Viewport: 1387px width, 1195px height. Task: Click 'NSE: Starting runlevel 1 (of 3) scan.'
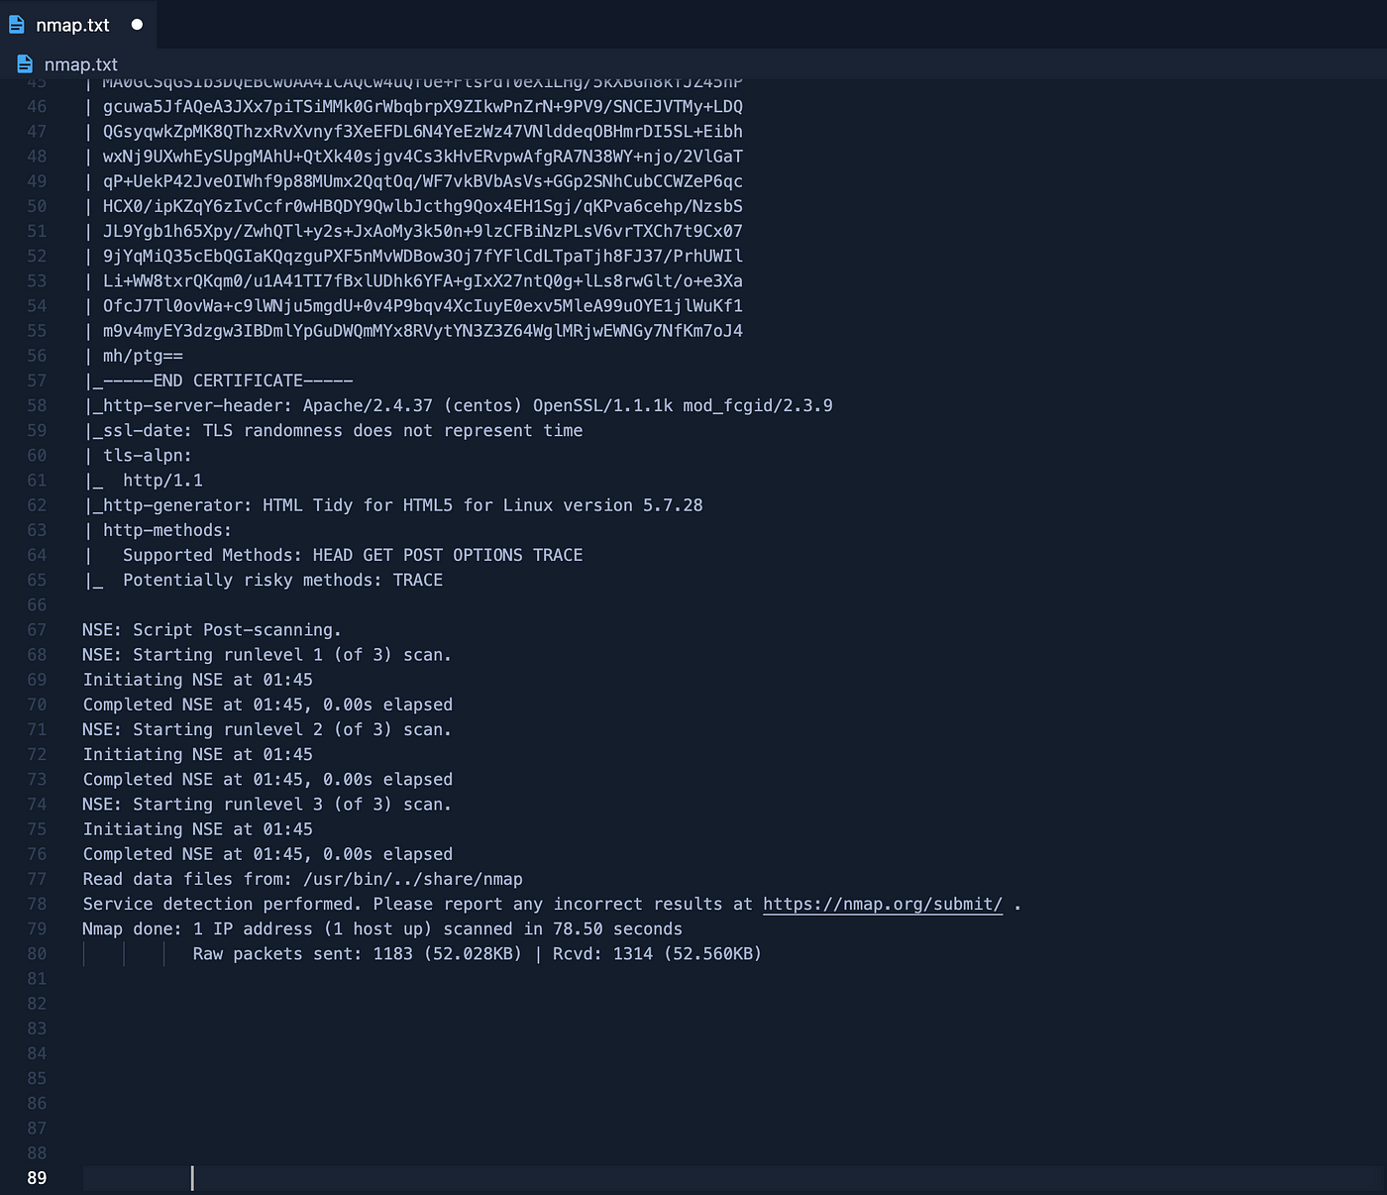click(x=267, y=655)
